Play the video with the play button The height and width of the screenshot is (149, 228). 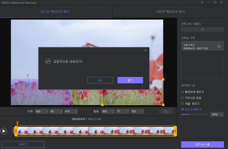pos(4,131)
